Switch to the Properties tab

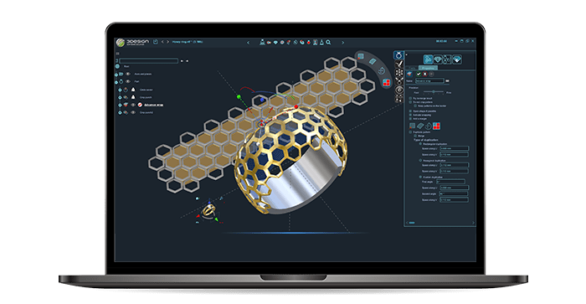(428, 68)
